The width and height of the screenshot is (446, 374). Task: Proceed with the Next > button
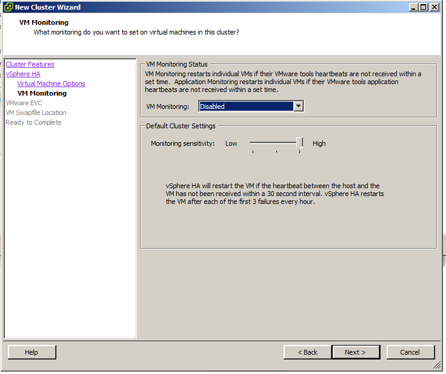pos(356,352)
